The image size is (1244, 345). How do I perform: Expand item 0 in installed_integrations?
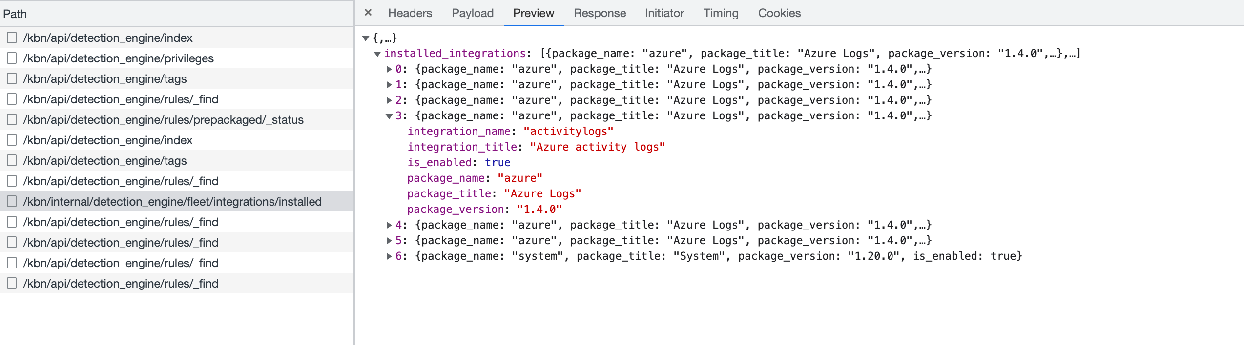pos(388,69)
